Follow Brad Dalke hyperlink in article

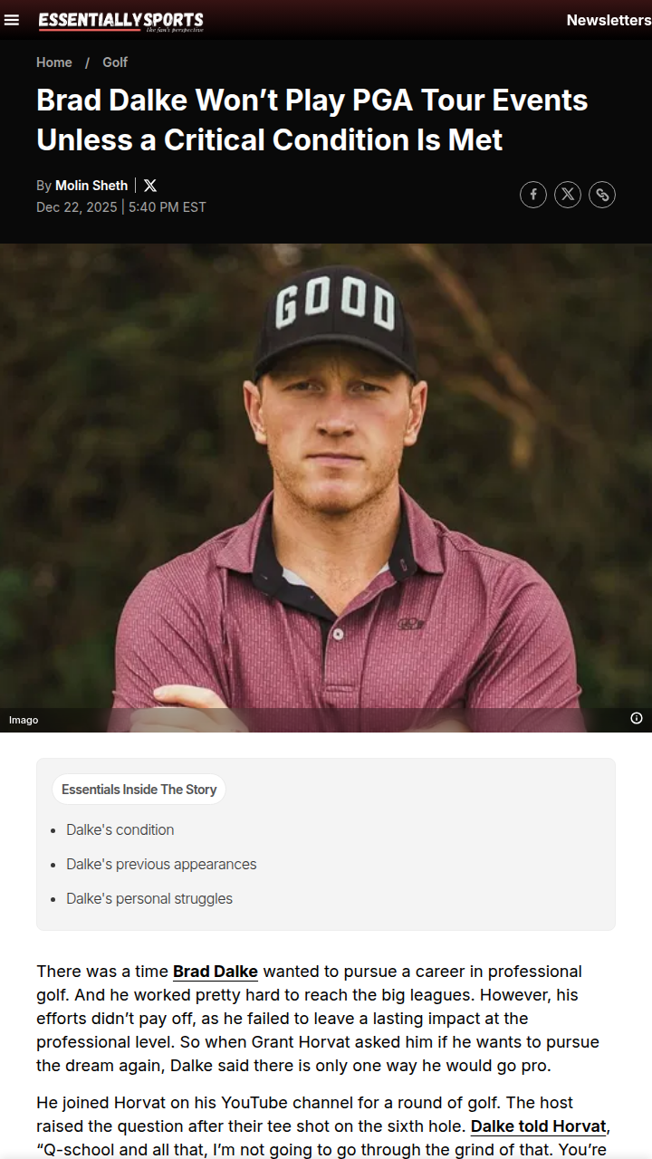tap(216, 972)
